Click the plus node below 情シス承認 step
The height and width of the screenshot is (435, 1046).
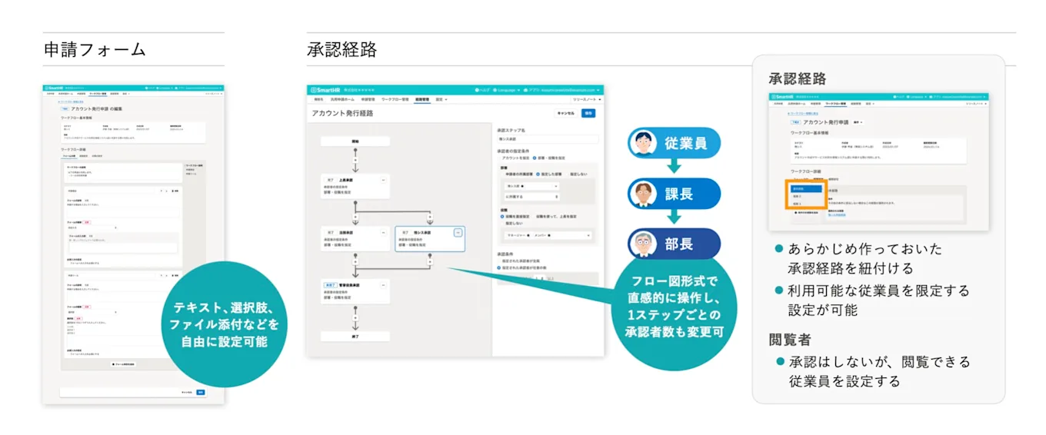pyautogui.click(x=429, y=261)
